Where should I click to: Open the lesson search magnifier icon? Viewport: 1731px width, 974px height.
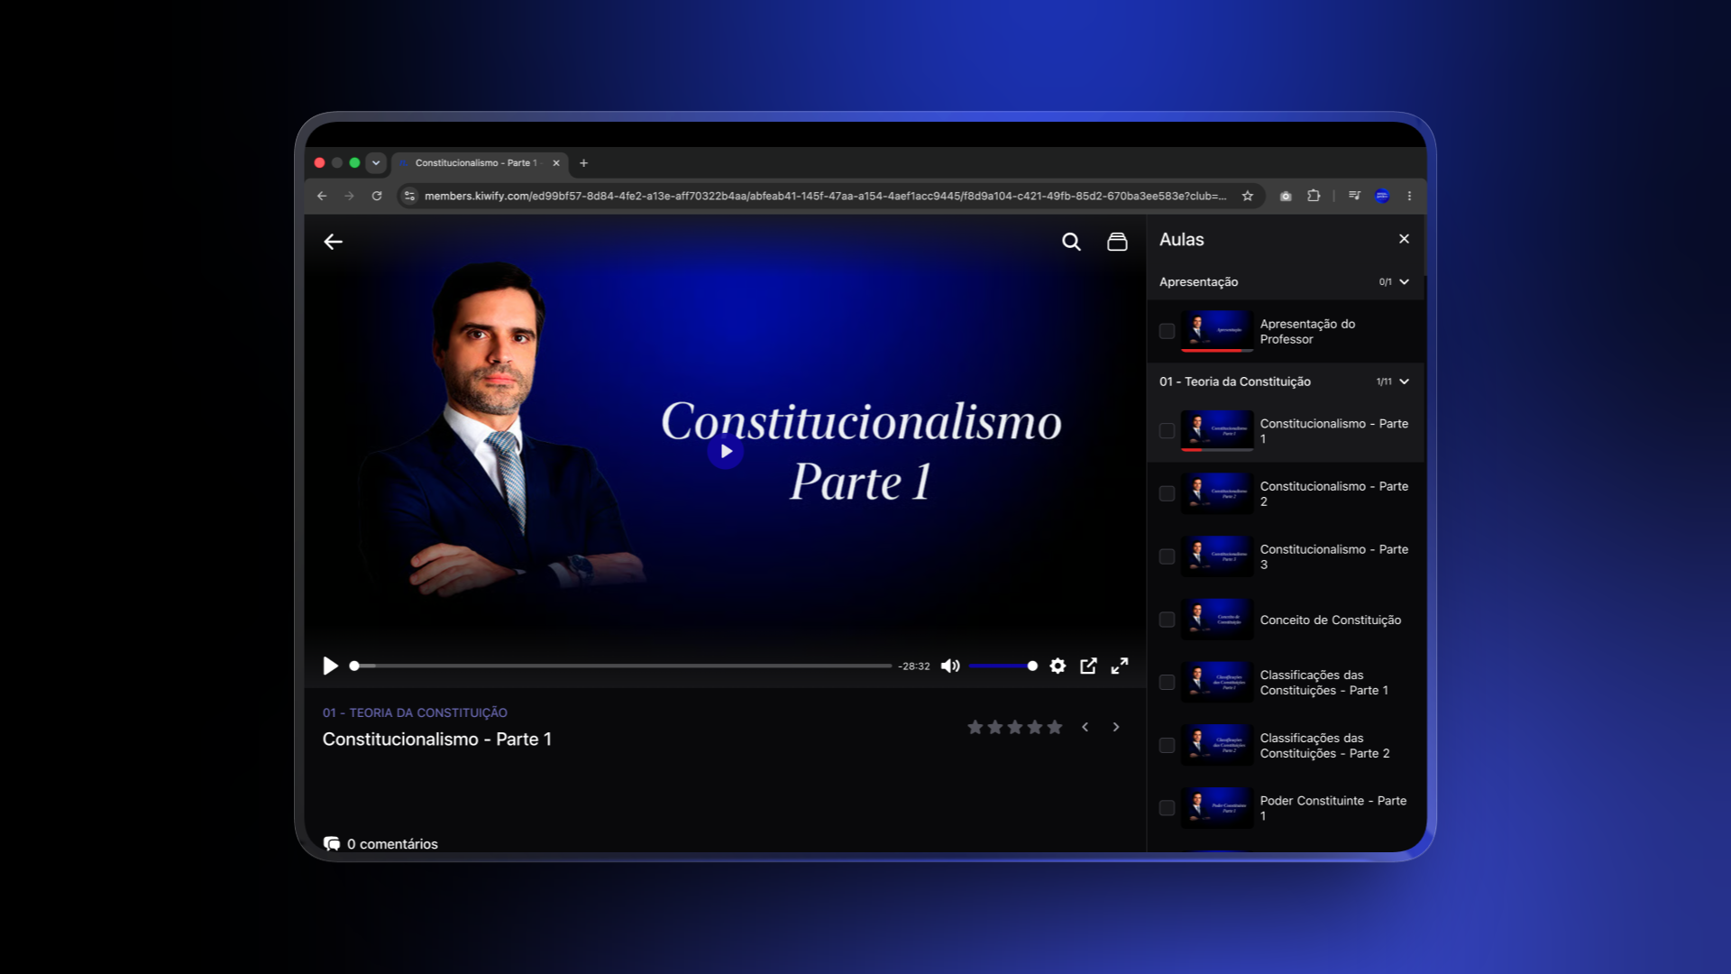coord(1071,242)
